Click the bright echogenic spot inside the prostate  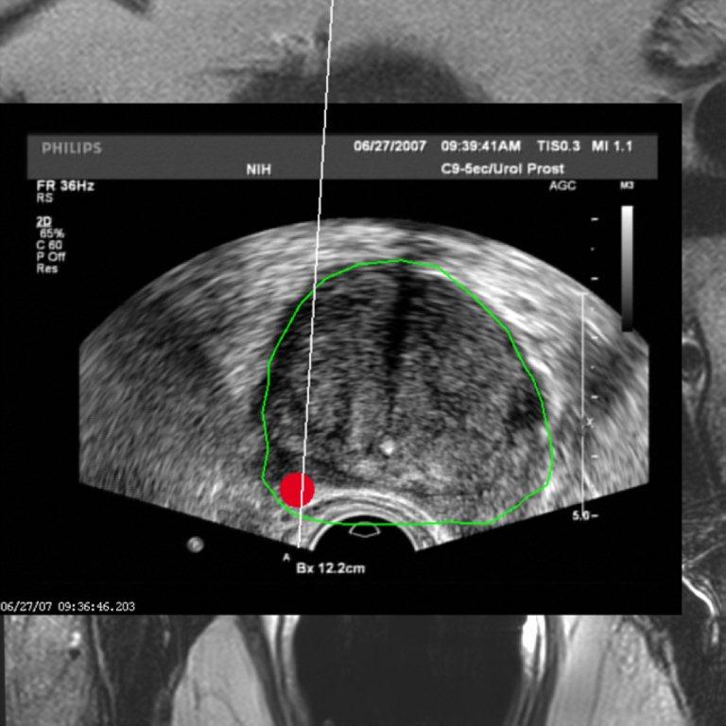tap(386, 443)
